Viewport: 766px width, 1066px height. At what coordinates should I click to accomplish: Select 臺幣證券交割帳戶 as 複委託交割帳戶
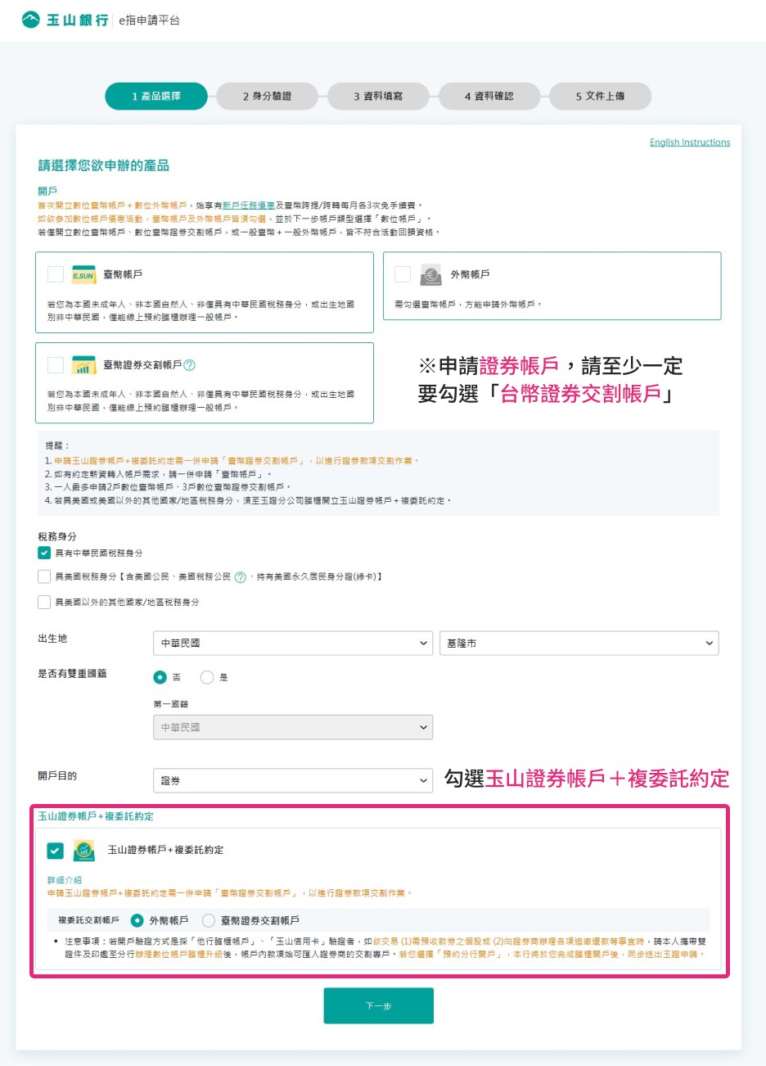(x=209, y=920)
